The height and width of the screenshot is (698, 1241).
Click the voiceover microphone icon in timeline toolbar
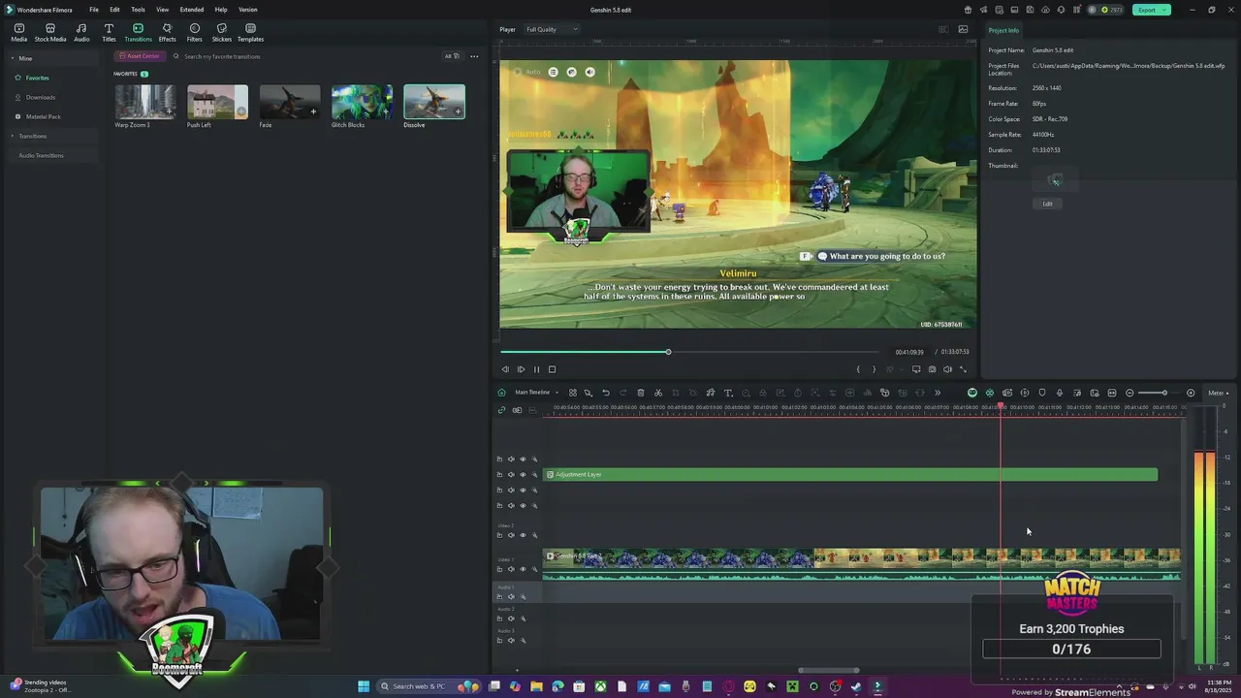(x=1060, y=393)
